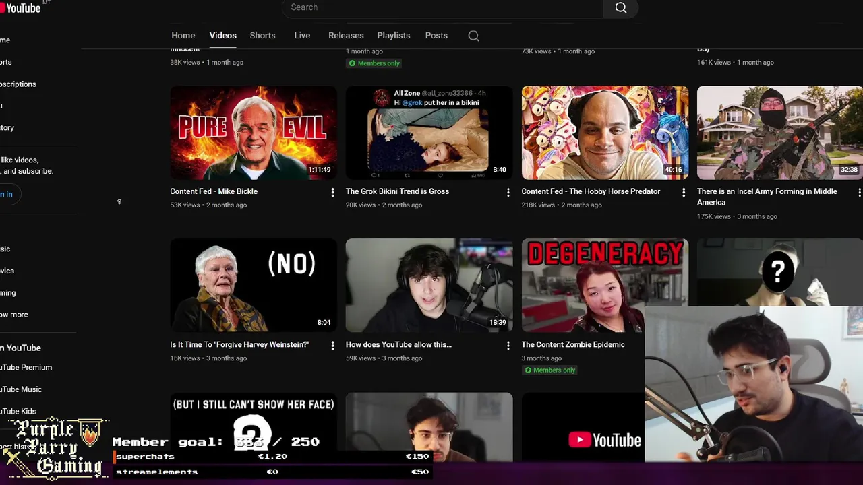Viewport: 863px width, 485px height.
Task: Open the 18:39 How does YouTube allow thumbnail
Action: pos(429,286)
